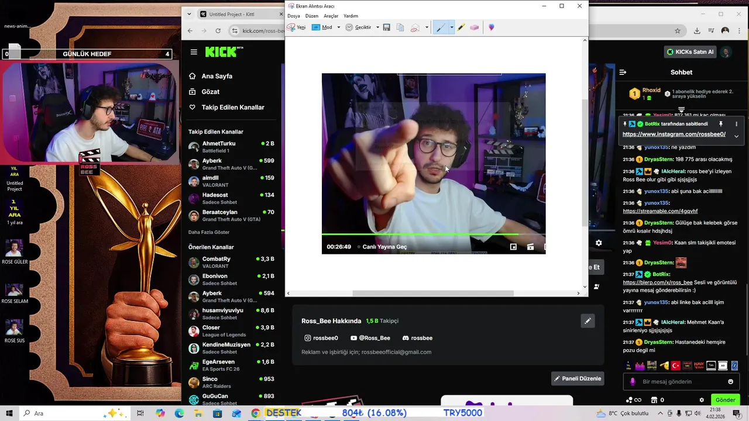Screen dimensions: 749x421
Task: Open the Windows Start button
Action: (9, 413)
